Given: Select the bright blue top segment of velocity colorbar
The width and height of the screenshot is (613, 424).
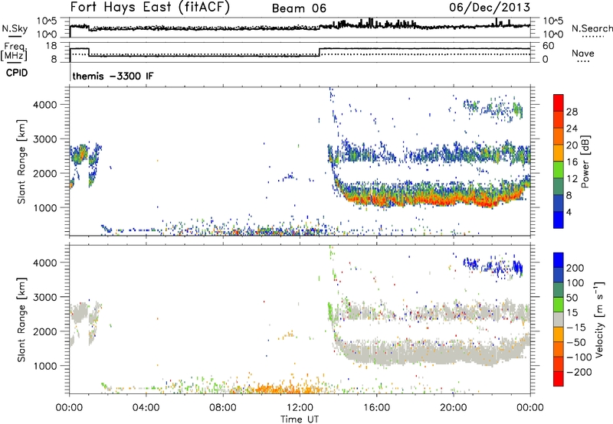Looking at the screenshot, I should coord(559,260).
